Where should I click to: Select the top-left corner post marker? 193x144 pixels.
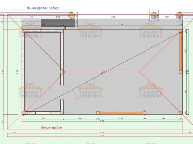(24, 30)
